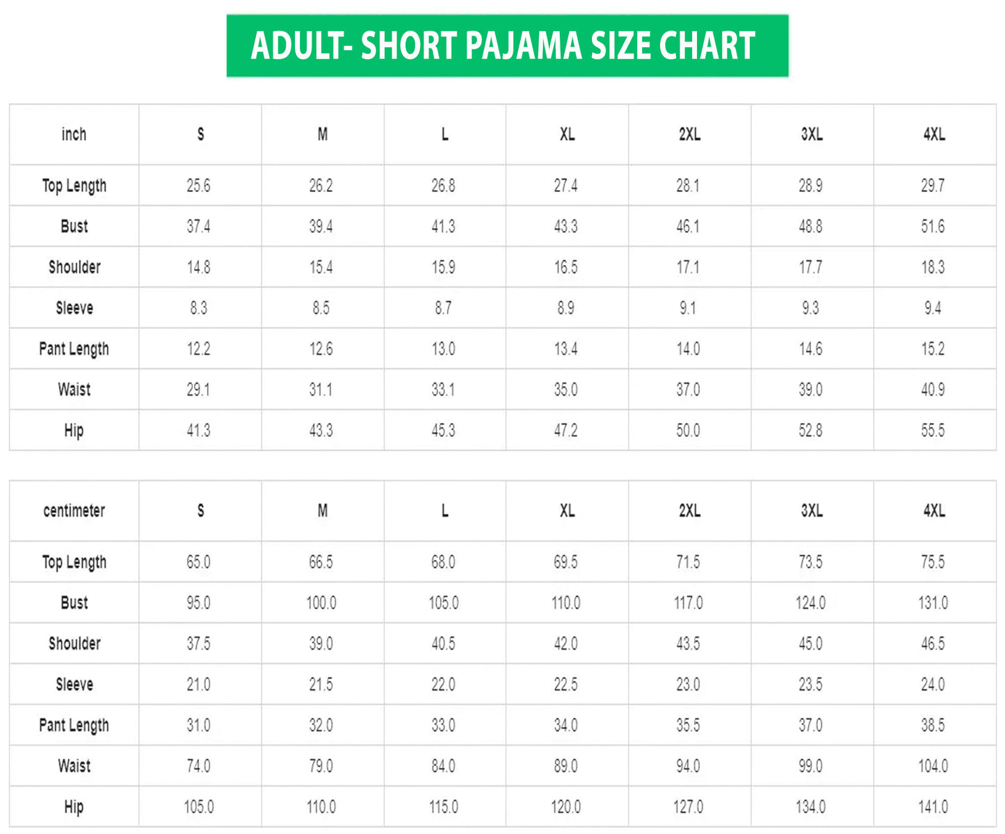This screenshot has height=834, width=1005.
Task: Select the Top Length value 28.1 for 2XL
Action: (x=688, y=186)
